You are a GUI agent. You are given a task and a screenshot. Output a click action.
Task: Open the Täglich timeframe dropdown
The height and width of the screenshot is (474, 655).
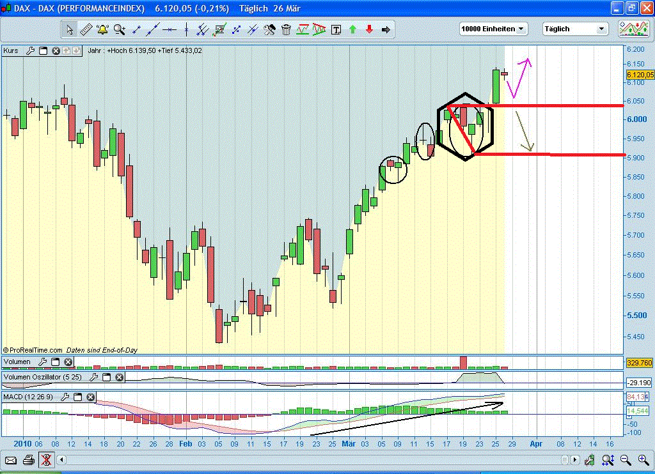(575, 29)
